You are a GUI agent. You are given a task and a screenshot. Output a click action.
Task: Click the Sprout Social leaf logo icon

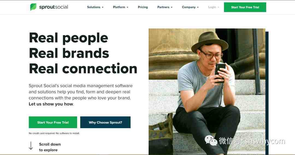pyautogui.click(x=33, y=7)
